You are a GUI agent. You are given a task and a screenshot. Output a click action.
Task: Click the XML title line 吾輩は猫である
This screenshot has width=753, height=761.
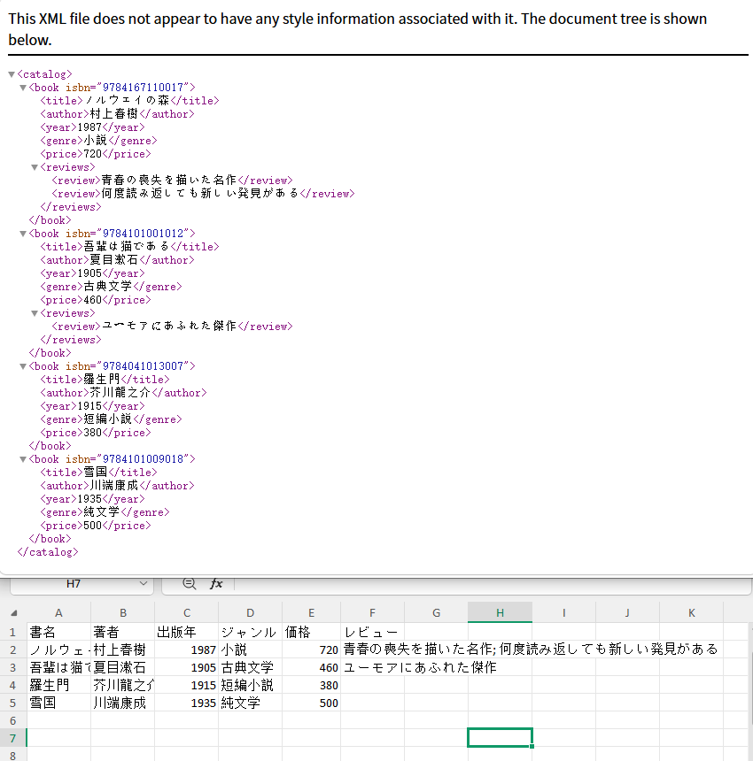[129, 247]
